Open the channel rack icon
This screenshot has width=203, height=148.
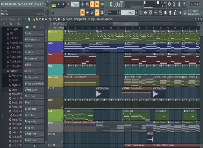[151, 13]
